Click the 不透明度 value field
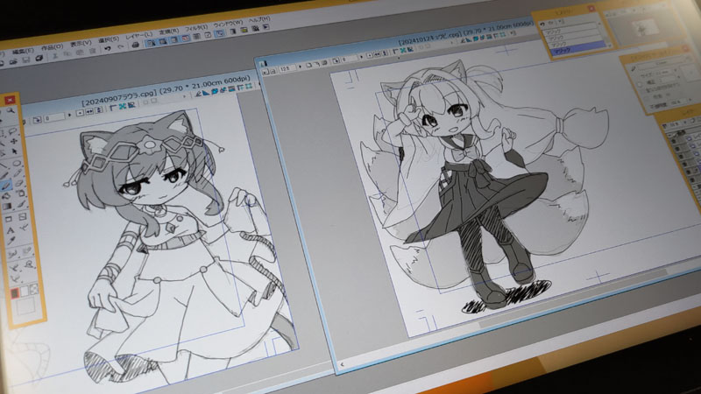Viewport: 701px width, 394px height. 678,103
